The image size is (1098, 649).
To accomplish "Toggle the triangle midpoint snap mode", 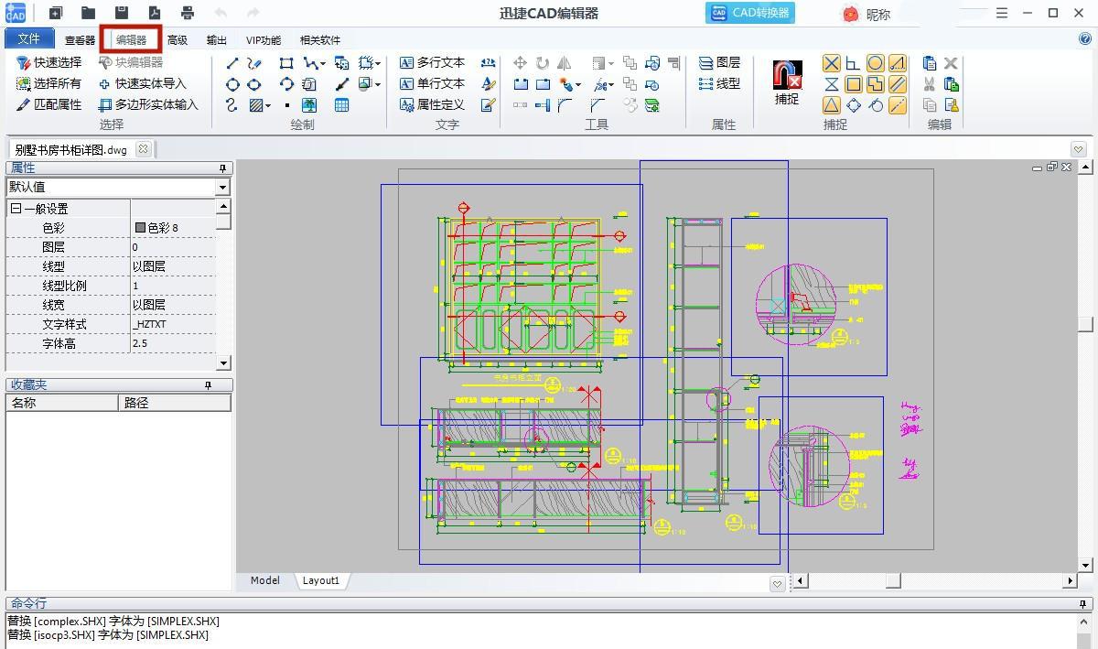I will (831, 105).
